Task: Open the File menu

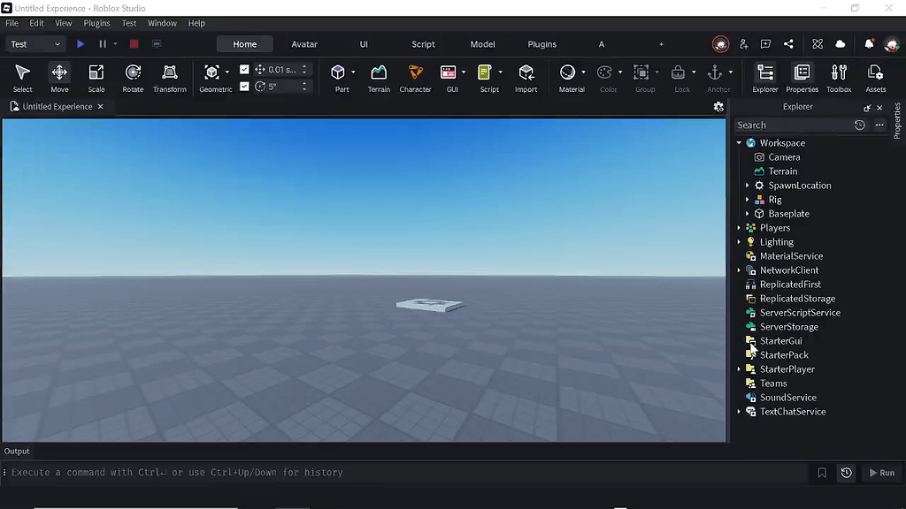Action: [x=12, y=23]
